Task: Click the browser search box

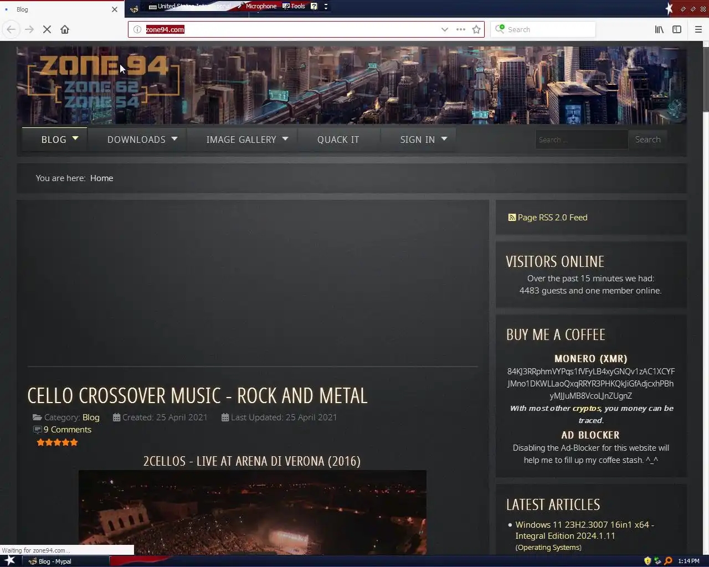Action: [543, 29]
